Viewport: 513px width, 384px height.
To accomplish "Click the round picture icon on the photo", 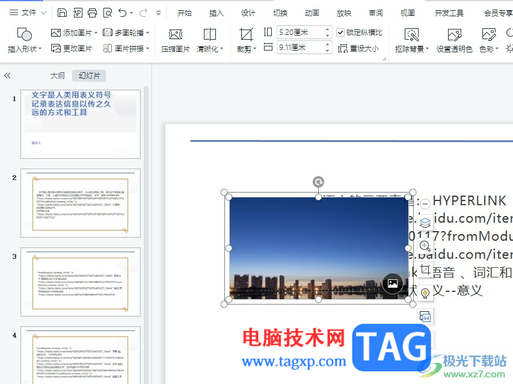I will 393,283.
